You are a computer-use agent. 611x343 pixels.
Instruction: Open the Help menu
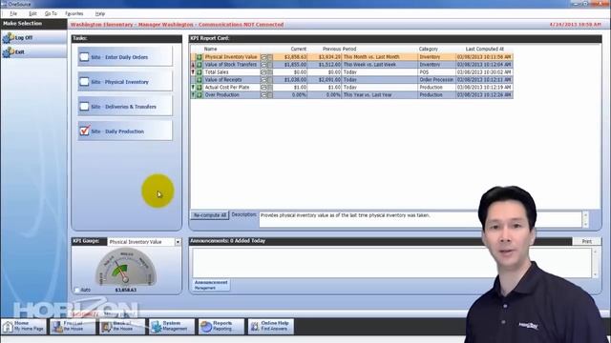(100, 13)
